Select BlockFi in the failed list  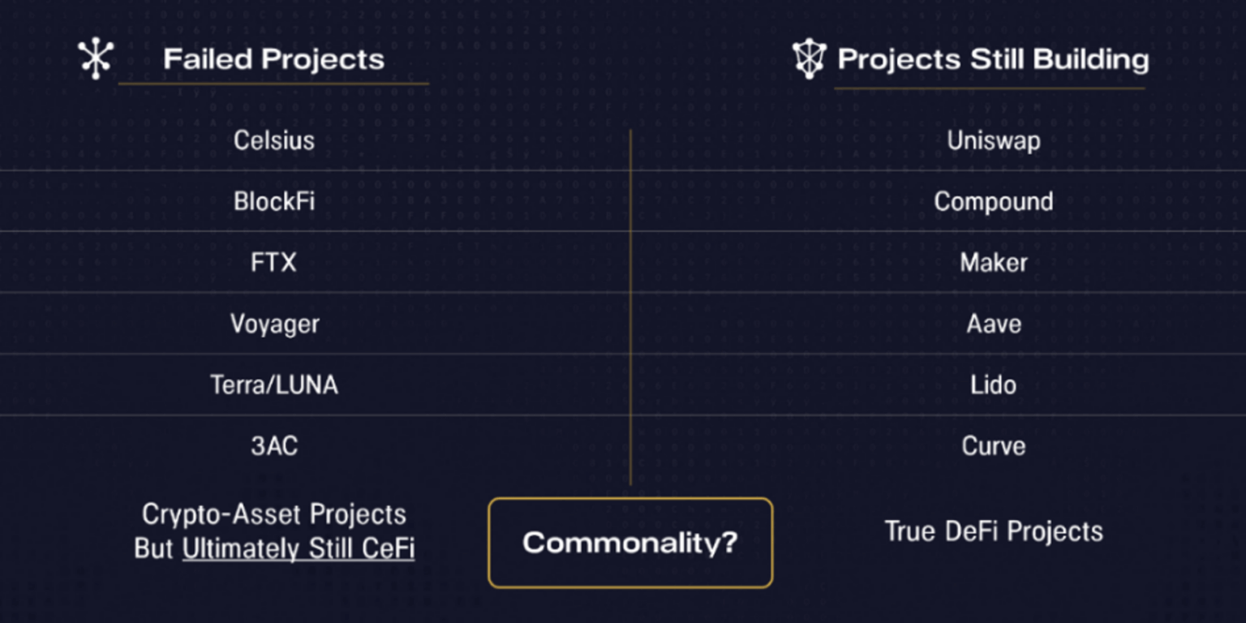274,201
